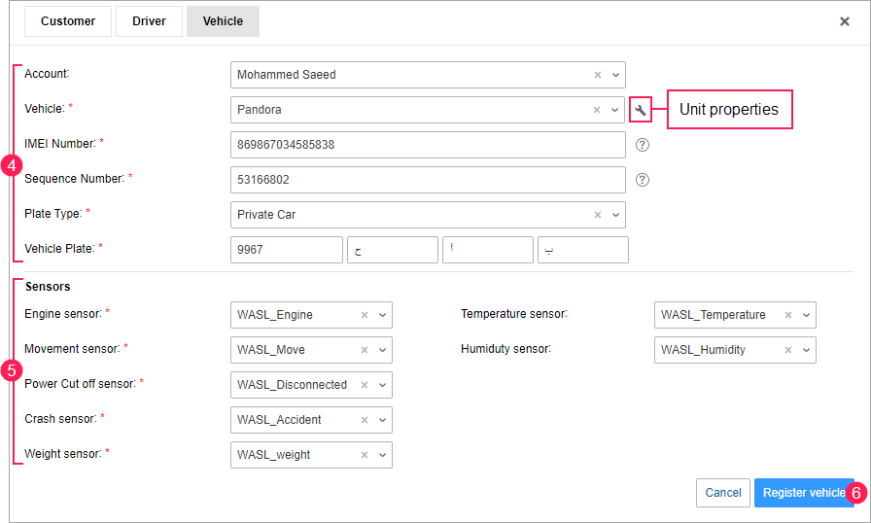
Task: Focus the IMEI Number input field
Action: click(428, 145)
